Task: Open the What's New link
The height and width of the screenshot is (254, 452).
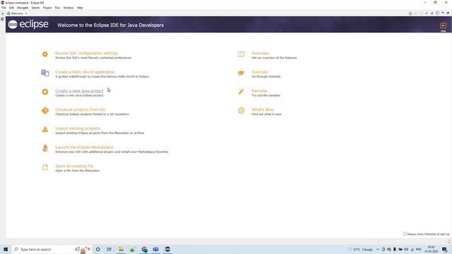Action: [262, 109]
